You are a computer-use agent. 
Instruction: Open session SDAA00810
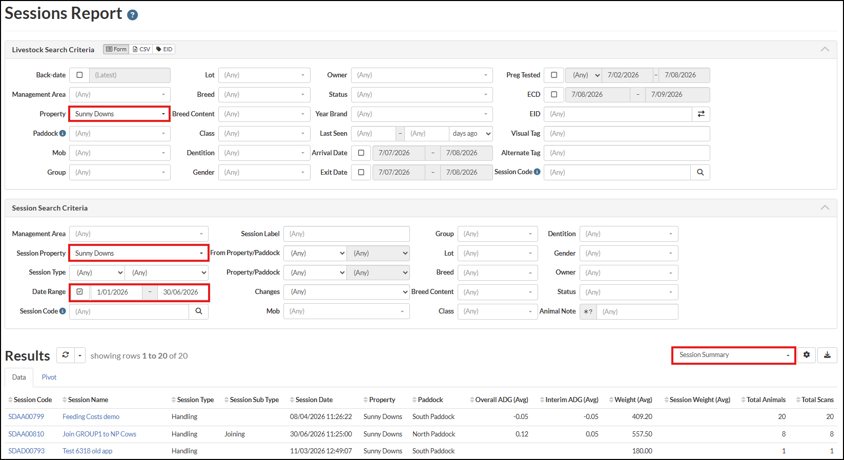coord(26,434)
